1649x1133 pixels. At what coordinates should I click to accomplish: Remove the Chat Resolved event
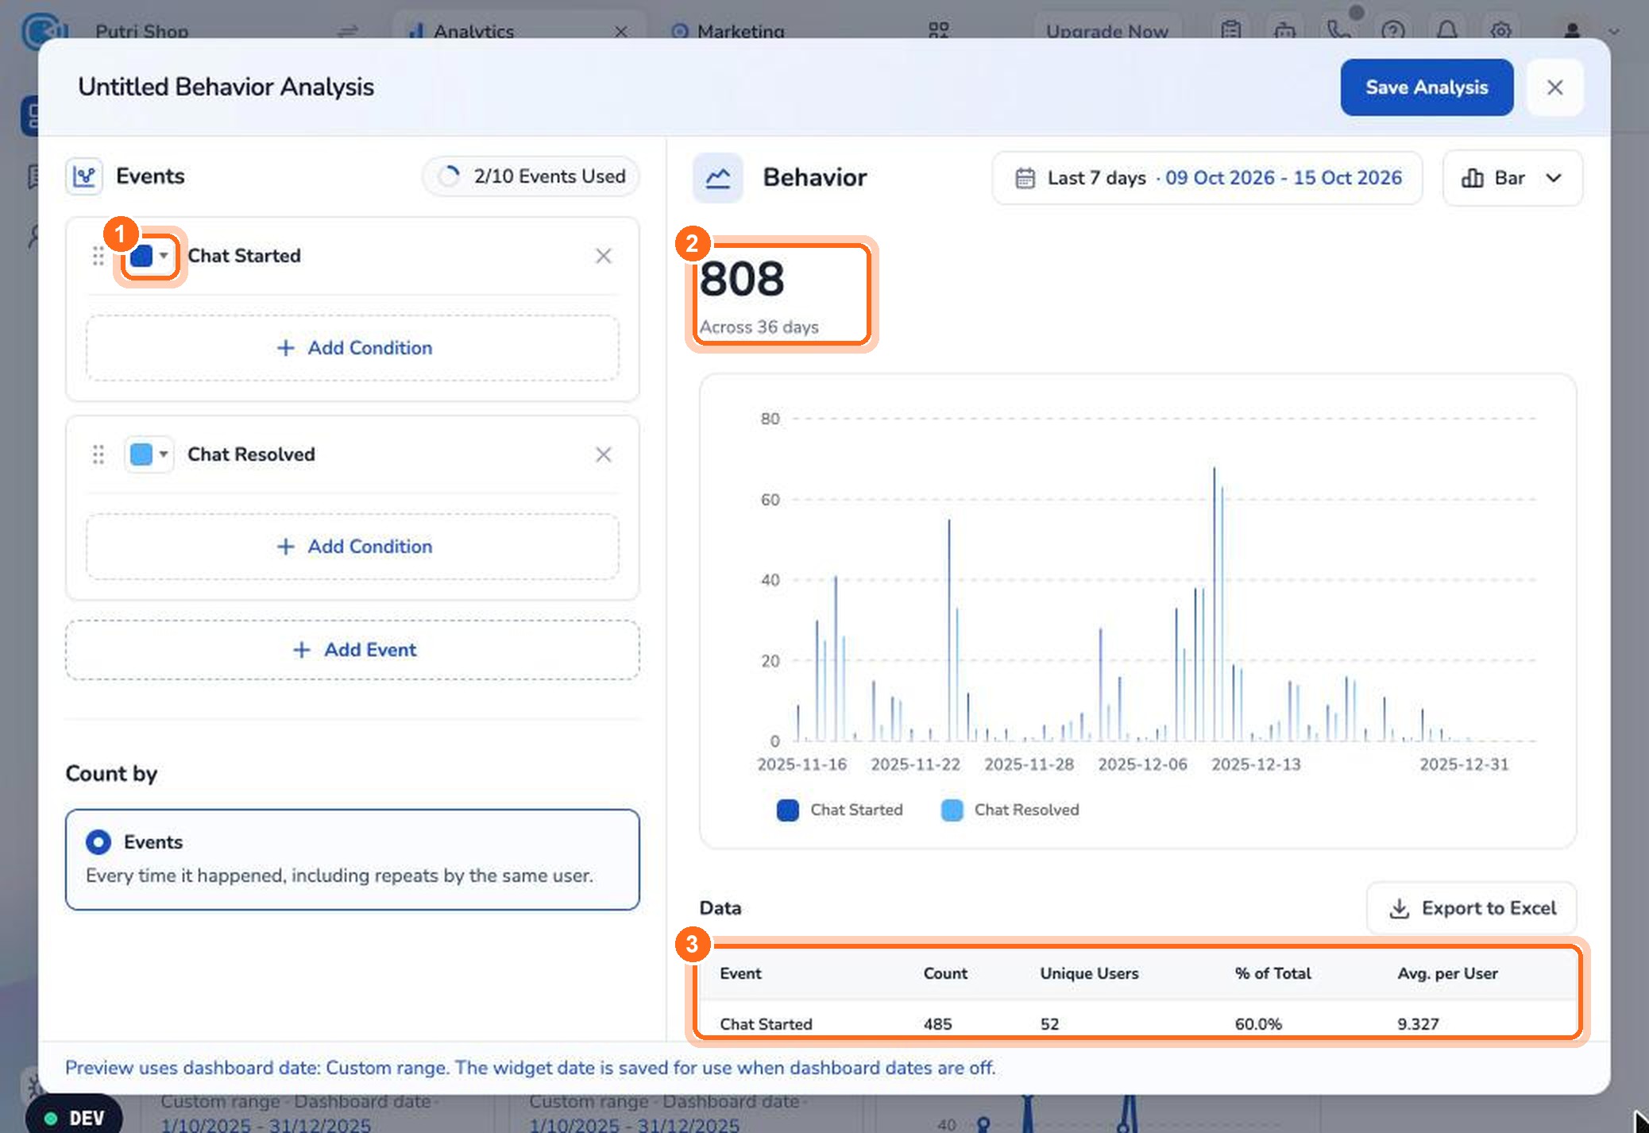pos(604,454)
